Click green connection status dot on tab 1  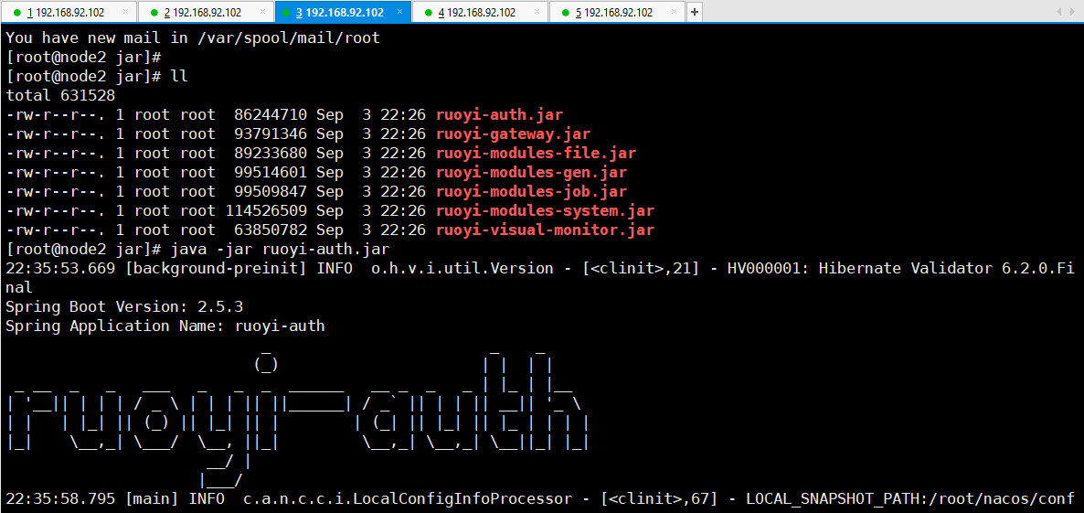click(16, 13)
